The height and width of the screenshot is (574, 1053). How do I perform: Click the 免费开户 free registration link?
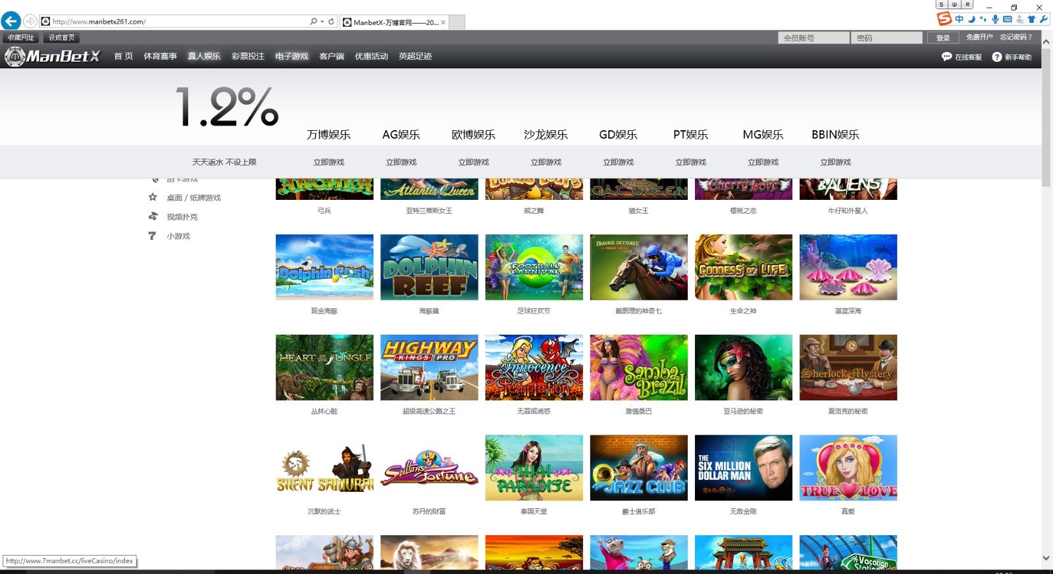[x=979, y=37]
